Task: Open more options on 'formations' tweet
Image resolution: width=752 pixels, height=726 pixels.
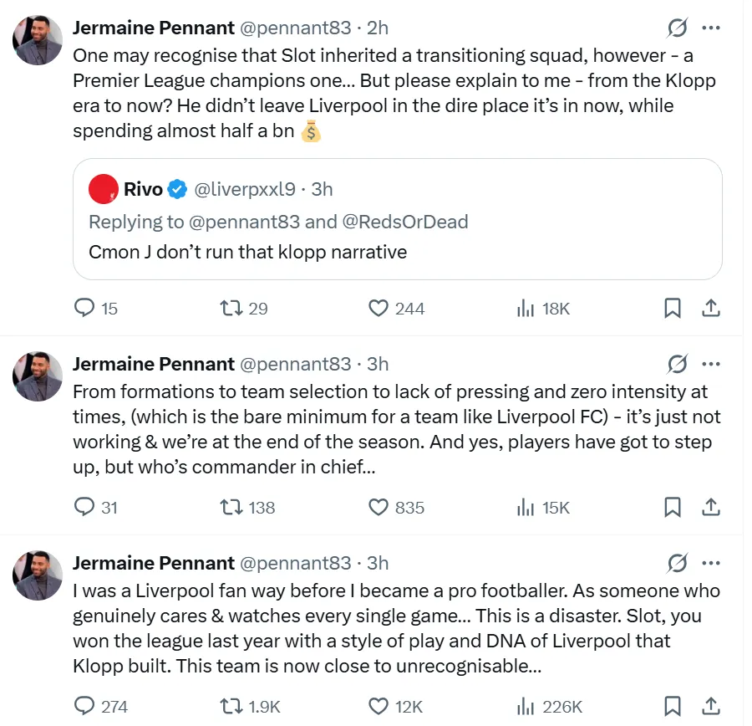Action: 711,364
